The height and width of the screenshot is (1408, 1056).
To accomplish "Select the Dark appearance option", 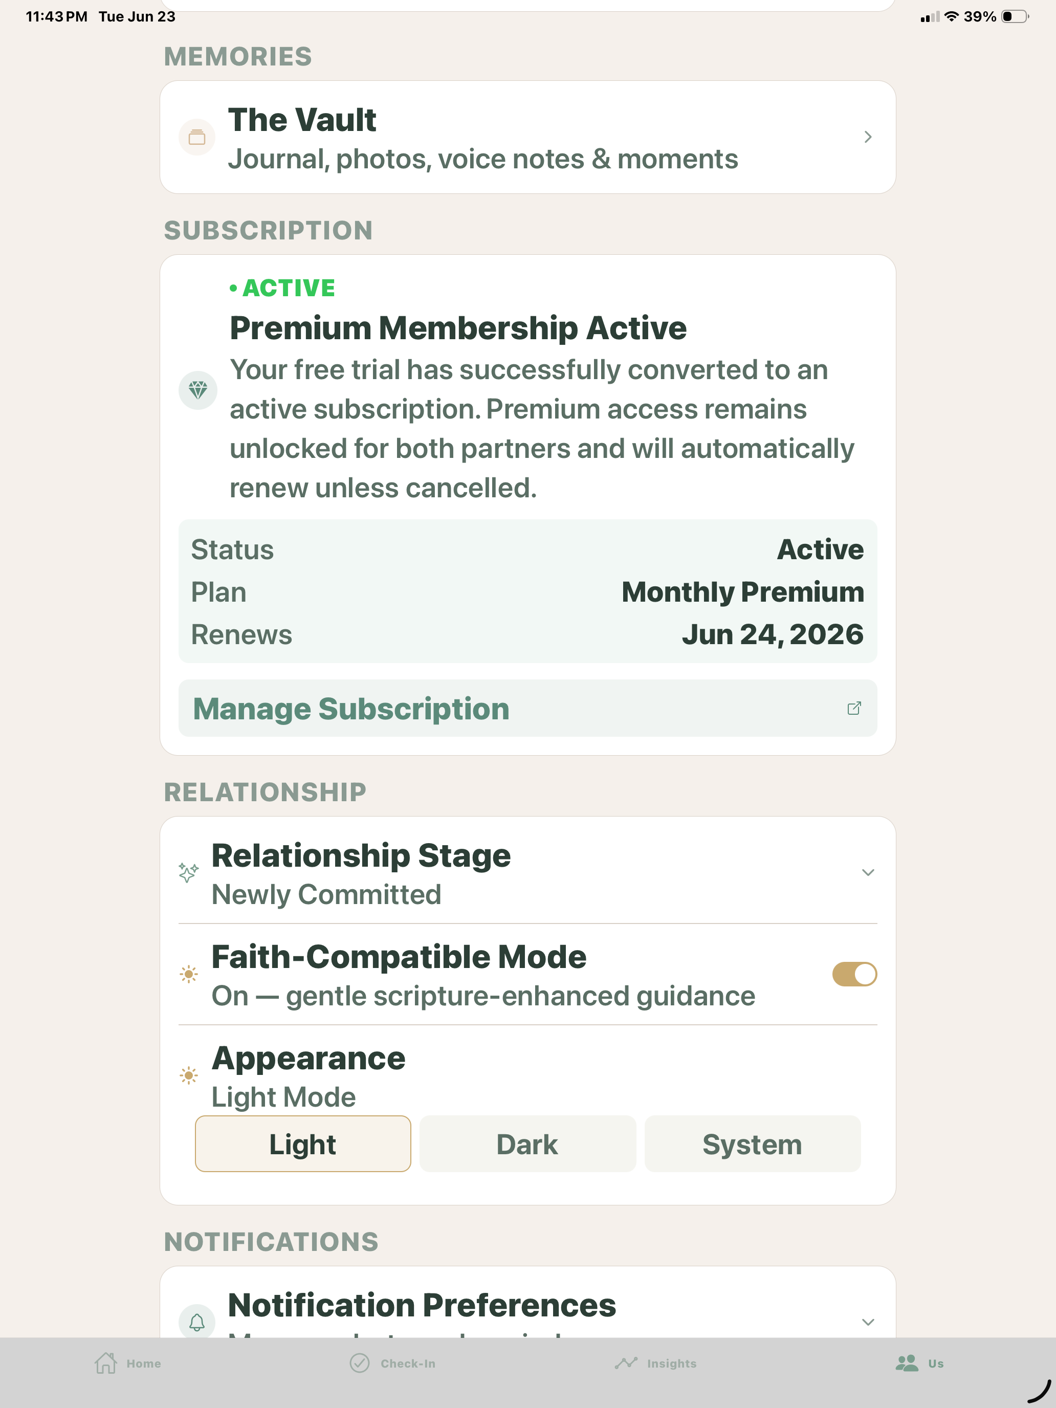I will pyautogui.click(x=527, y=1144).
